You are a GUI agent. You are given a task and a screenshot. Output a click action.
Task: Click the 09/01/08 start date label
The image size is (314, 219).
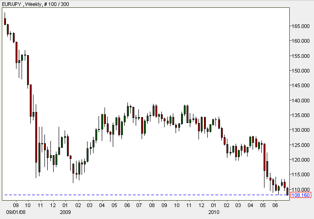click(16, 212)
